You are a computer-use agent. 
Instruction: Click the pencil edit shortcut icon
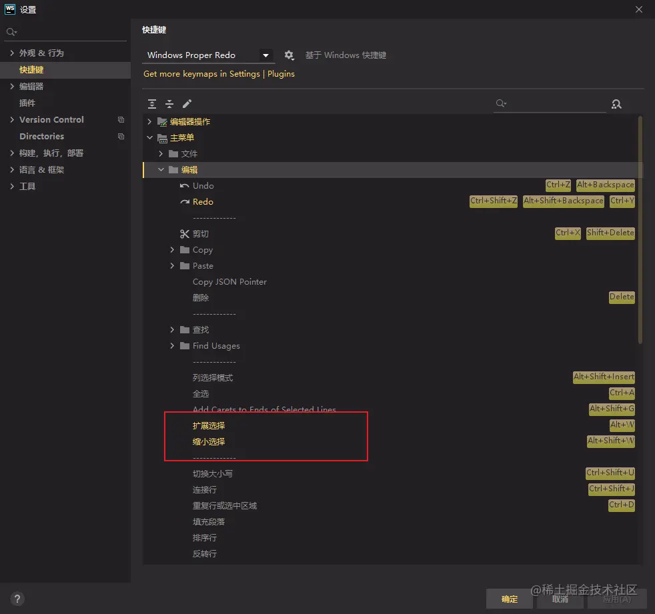pos(187,103)
